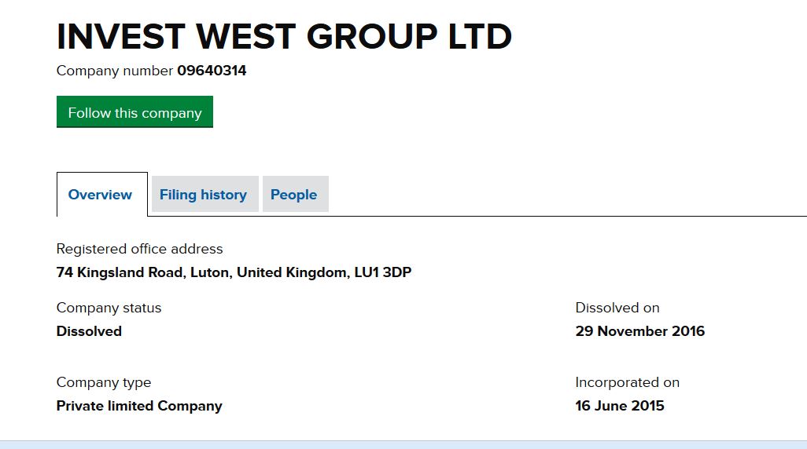807x449 pixels.
Task: Click the INVEST WEST GROUP LTD heading
Action: (284, 36)
